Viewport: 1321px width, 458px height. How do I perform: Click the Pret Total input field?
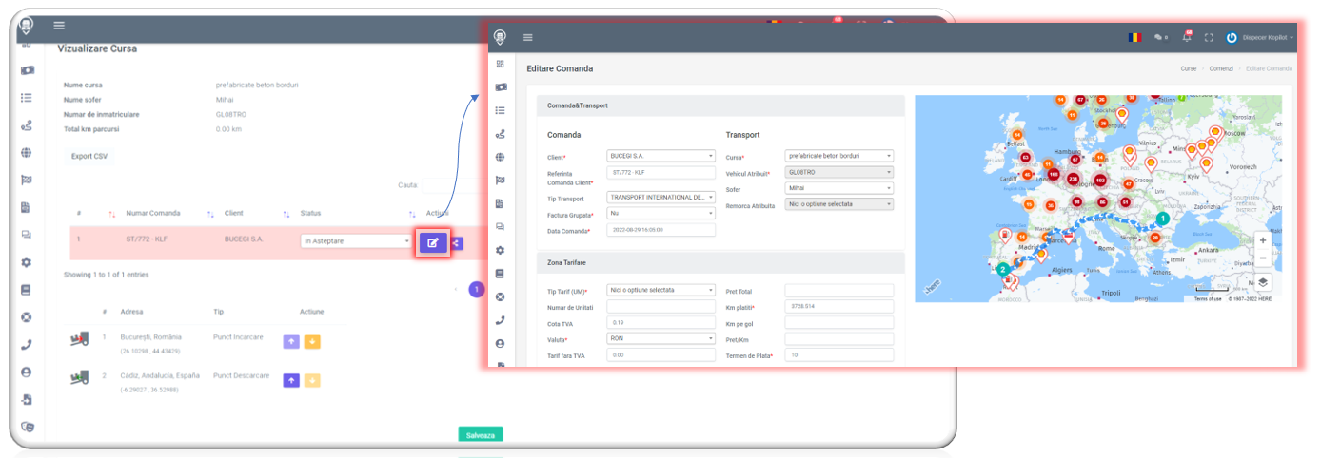click(838, 291)
